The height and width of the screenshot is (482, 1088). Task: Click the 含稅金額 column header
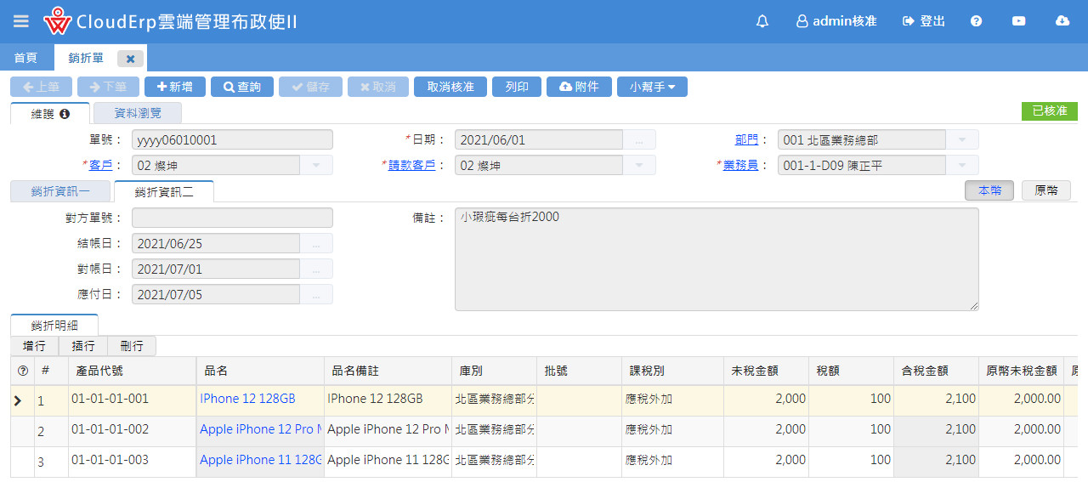point(935,371)
